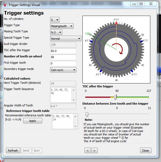Viewport: 161px width, 162px height.
Task: Click the slider maximum value 21
Action: tap(150, 108)
